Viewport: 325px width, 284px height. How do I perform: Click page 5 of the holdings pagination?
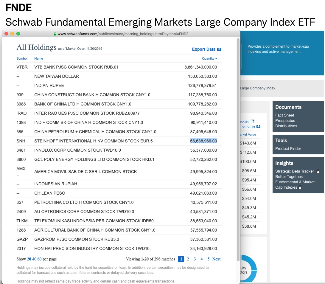tap(208, 259)
